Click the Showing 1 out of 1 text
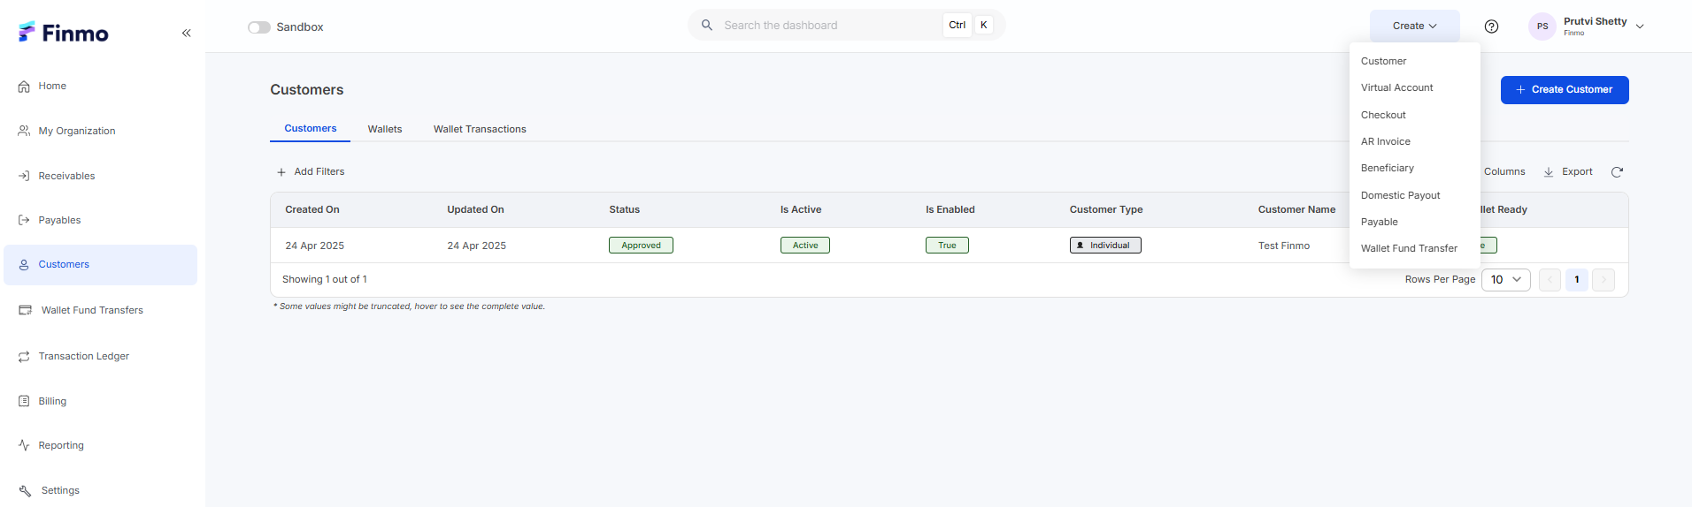This screenshot has width=1692, height=507. [325, 280]
